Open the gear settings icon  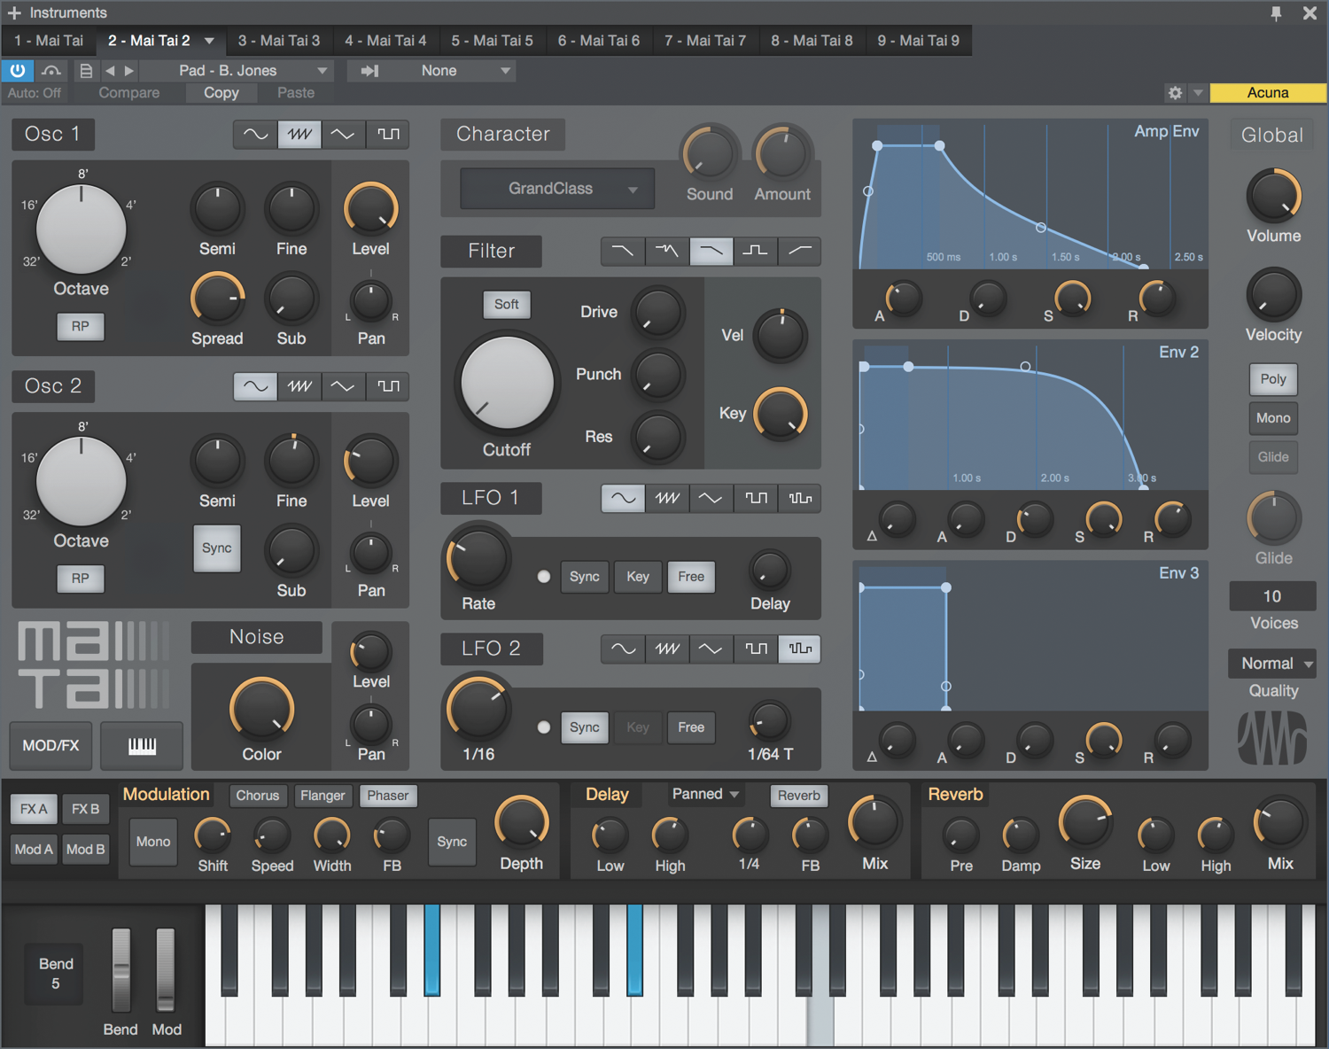point(1175,92)
